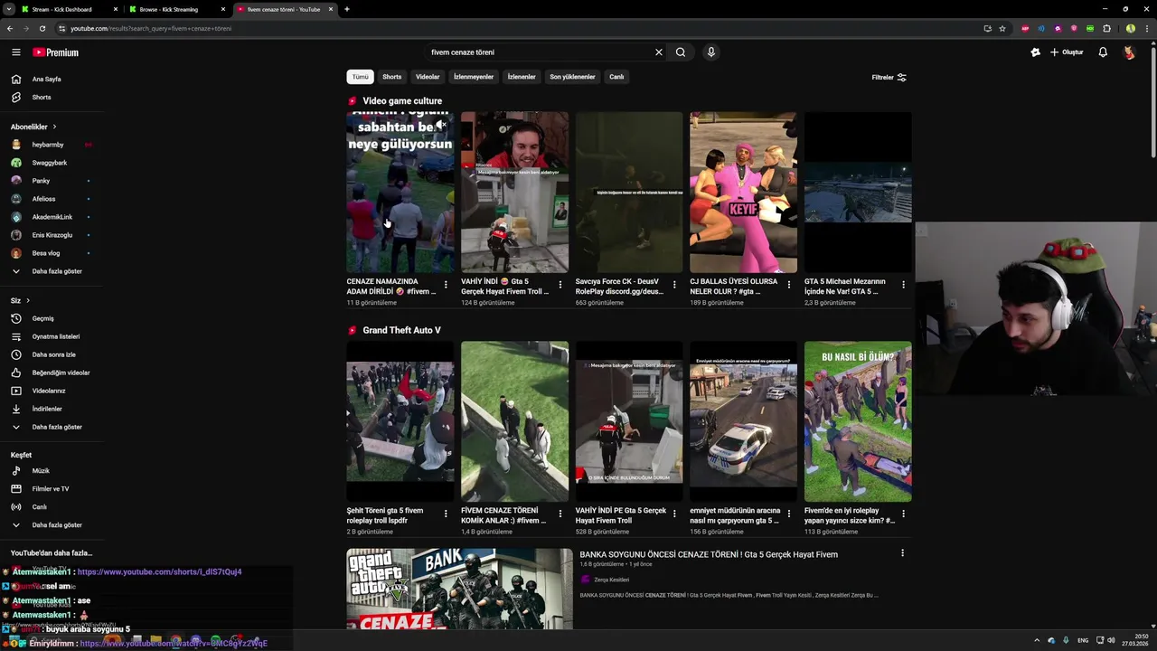Viewport: 1157px width, 651px height.
Task: Open Canlı in the left sidebar
Action: 39,507
